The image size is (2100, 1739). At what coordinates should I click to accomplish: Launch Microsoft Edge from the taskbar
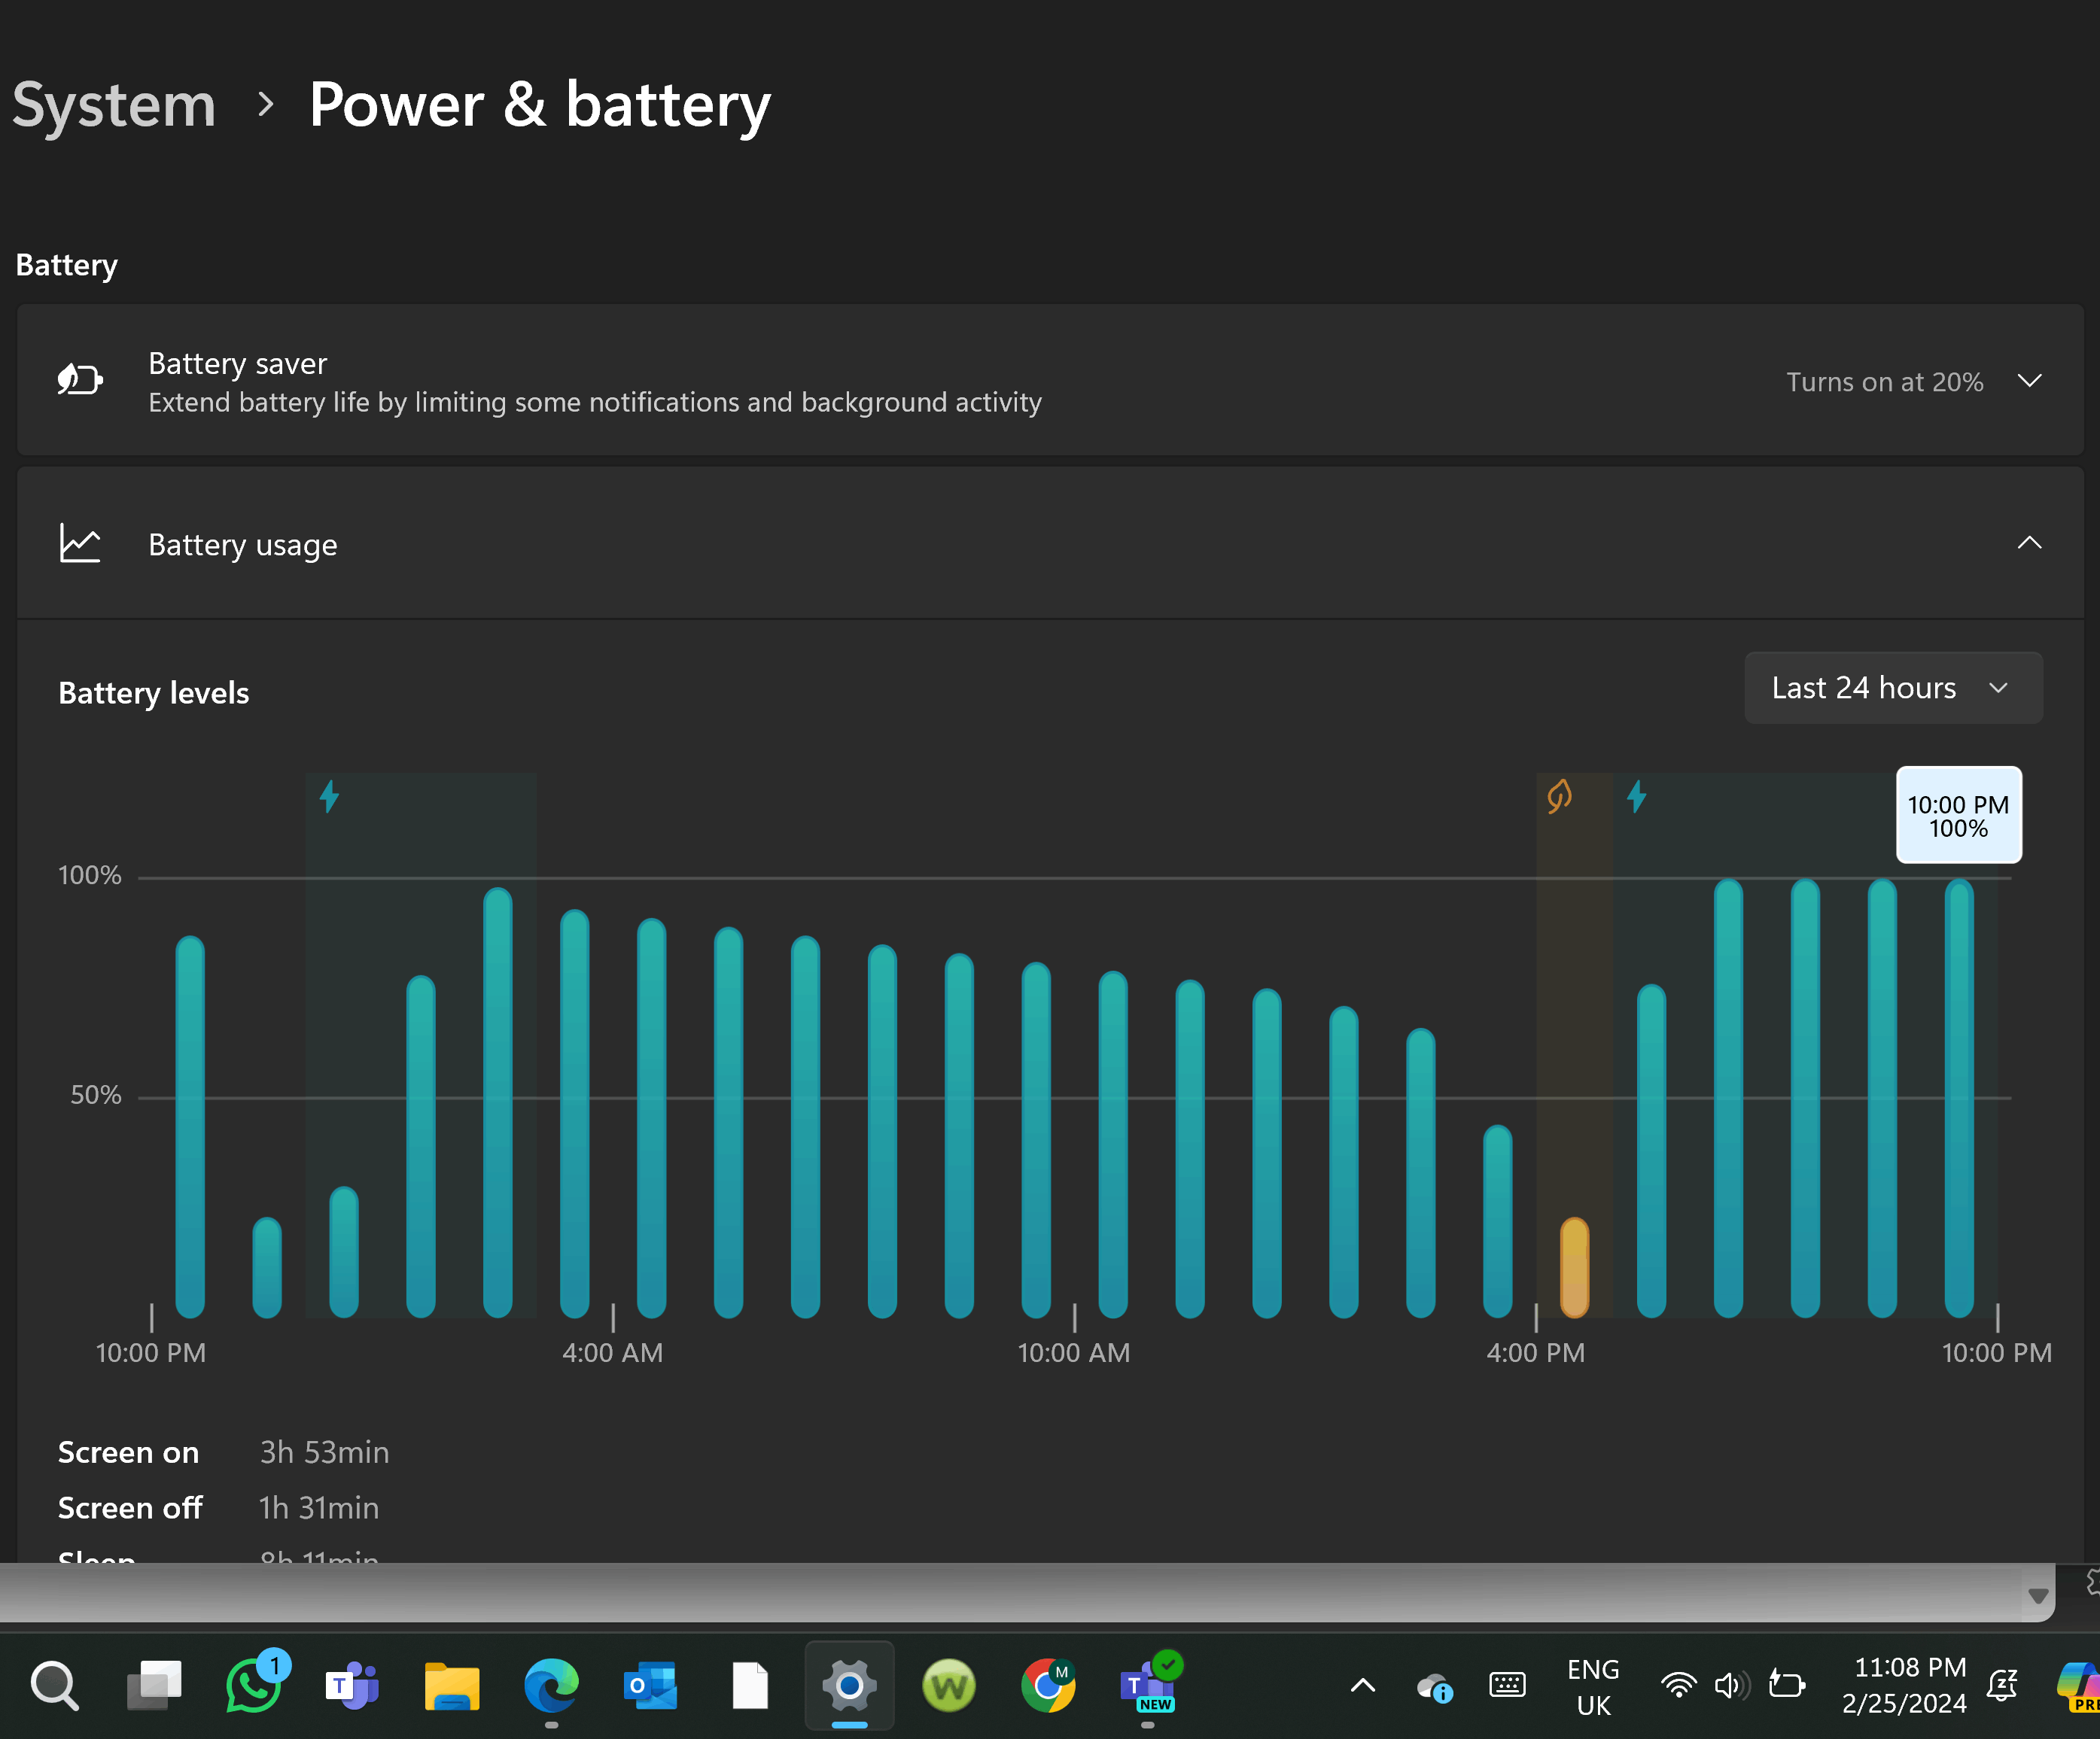(551, 1686)
